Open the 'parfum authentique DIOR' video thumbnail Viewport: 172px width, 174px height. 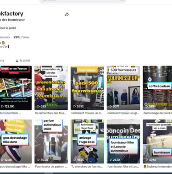tap(51, 141)
